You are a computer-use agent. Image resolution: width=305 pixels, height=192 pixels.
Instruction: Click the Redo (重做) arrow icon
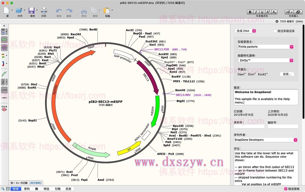(x=69, y=11)
